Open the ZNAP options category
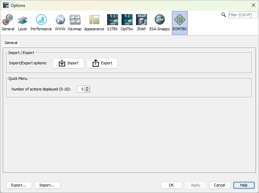The width and height of the screenshot is (259, 193). click(141, 23)
